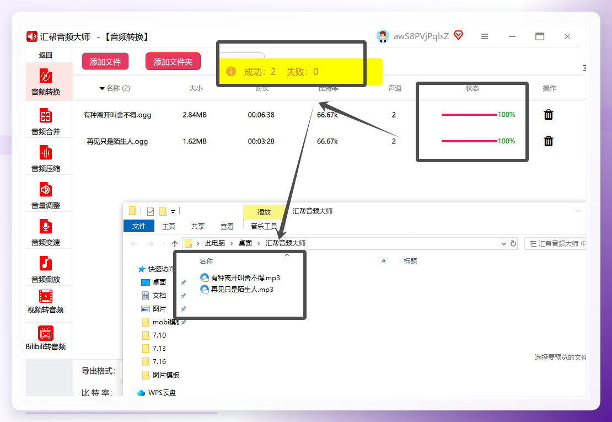Select file 有种离开叫舍不得.mp3 in Explorer
This screenshot has width=612, height=422.
(x=240, y=277)
